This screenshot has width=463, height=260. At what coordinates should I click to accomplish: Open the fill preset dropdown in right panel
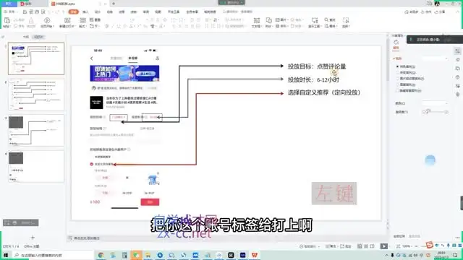click(x=435, y=58)
